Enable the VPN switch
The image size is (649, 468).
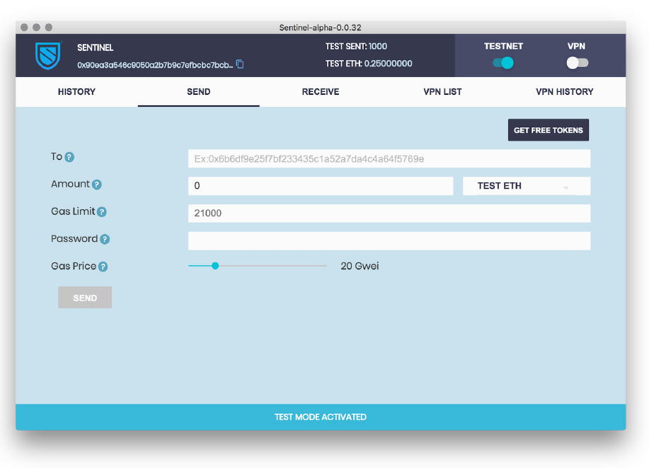point(577,63)
